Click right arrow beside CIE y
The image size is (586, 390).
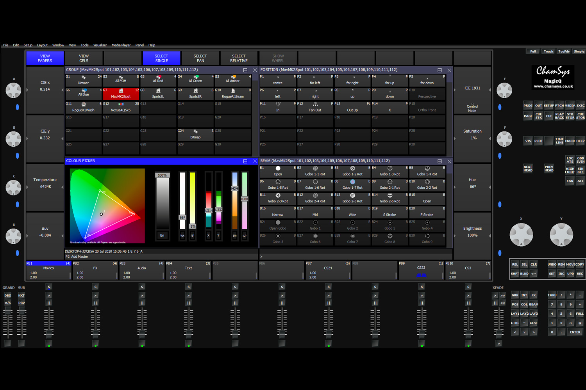click(x=63, y=138)
